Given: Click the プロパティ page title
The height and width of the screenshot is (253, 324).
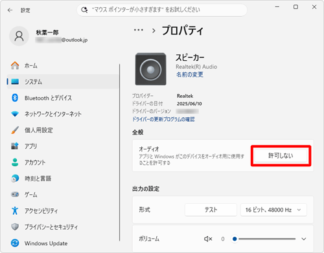Looking at the screenshot, I should [x=183, y=30].
